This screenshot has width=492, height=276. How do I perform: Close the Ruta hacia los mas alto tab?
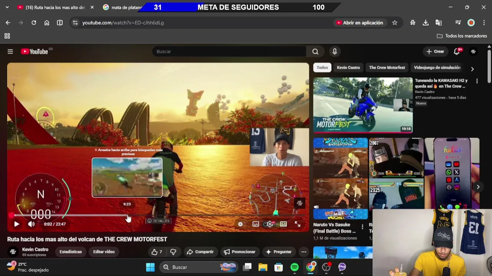pyautogui.click(x=92, y=7)
